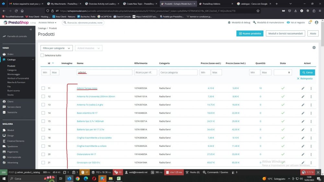Open Modalità di debug link
Viewport: 324px width, 182px height.
point(239,22)
